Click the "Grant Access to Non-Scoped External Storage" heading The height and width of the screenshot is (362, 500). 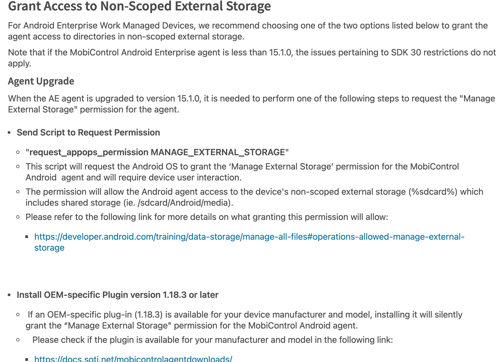tap(139, 6)
